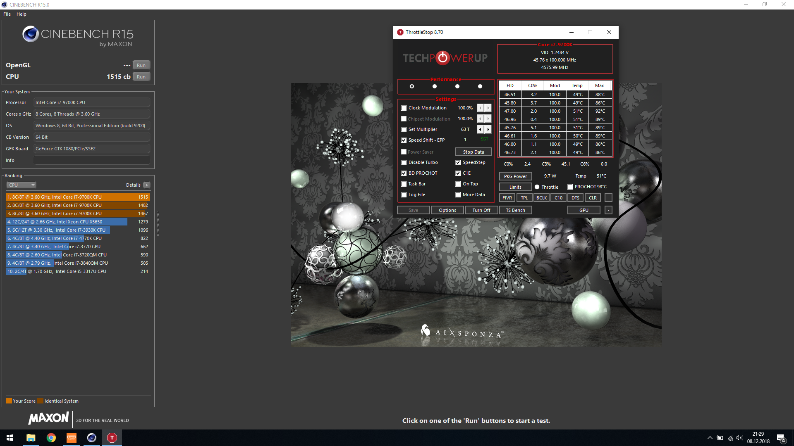Click the Stop Data button
The width and height of the screenshot is (794, 446).
(474, 152)
